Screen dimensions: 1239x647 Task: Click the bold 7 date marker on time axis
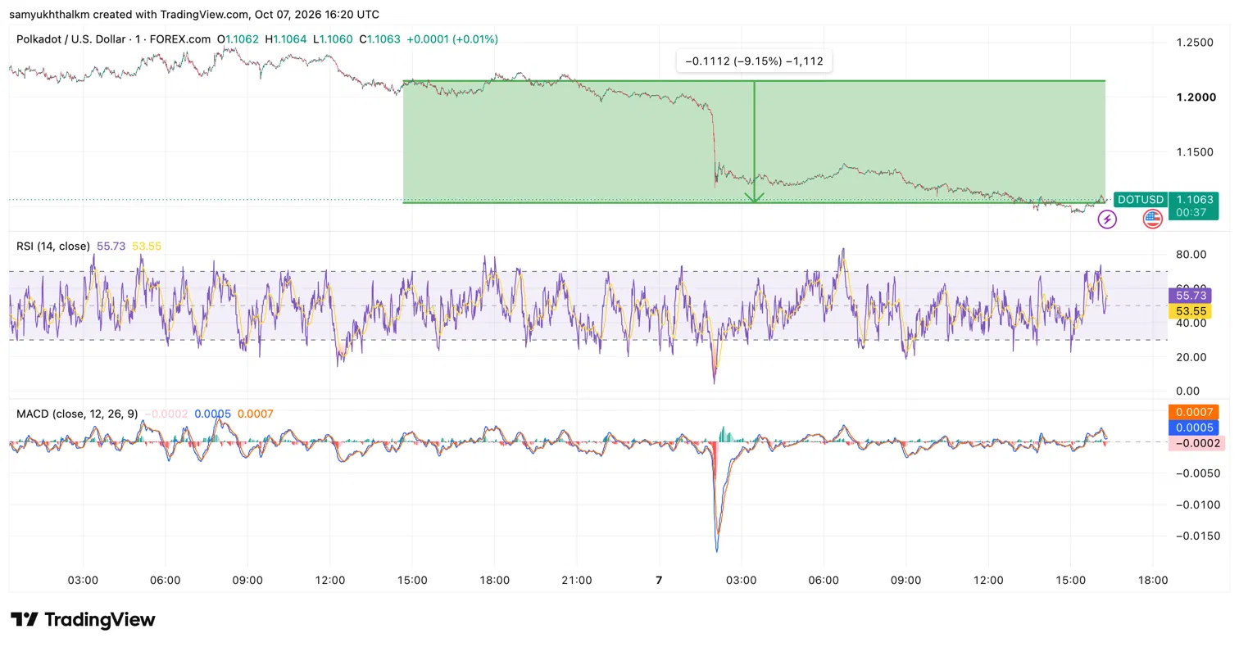point(659,580)
